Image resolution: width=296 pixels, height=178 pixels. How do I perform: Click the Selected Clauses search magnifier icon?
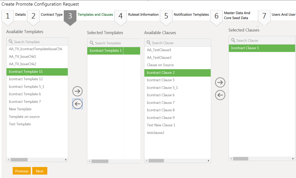tap(233, 40)
